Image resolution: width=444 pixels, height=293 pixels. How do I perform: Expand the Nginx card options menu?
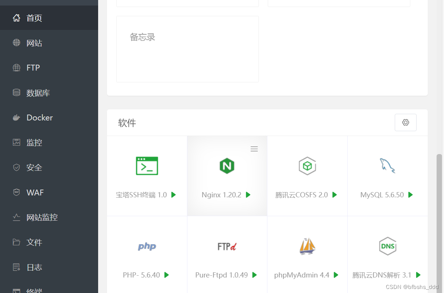click(x=254, y=149)
